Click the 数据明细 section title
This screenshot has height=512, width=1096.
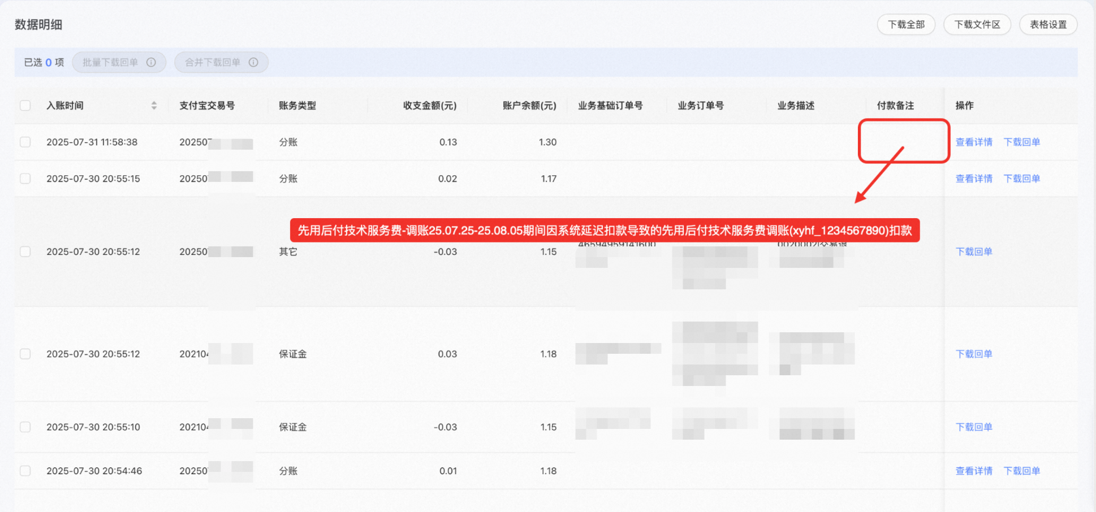click(x=38, y=24)
